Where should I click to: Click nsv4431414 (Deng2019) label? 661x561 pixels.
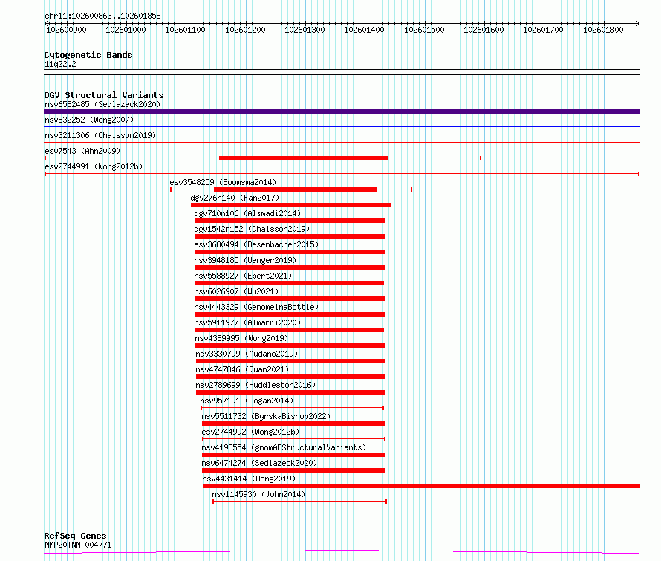[249, 479]
